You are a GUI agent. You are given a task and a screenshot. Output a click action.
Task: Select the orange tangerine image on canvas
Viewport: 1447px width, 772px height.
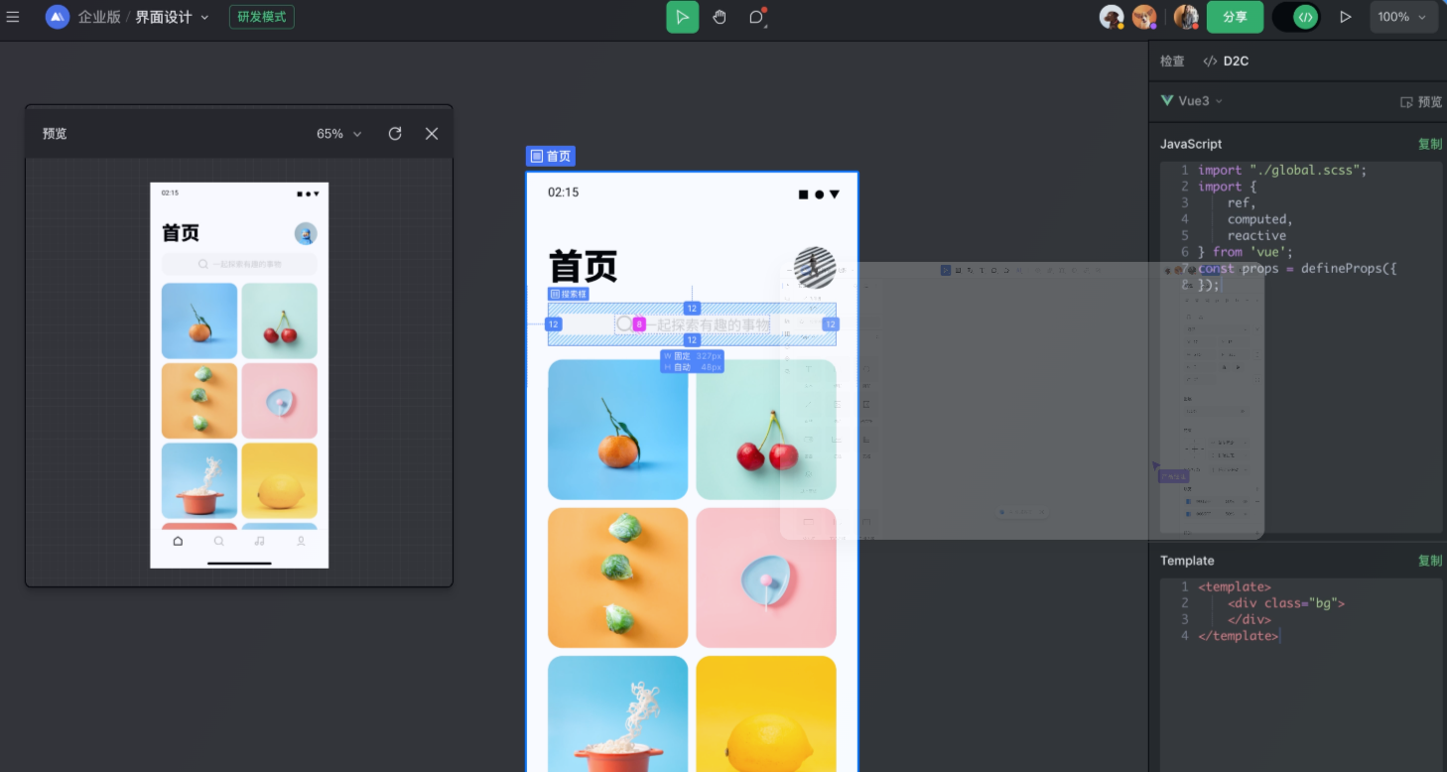[617, 430]
